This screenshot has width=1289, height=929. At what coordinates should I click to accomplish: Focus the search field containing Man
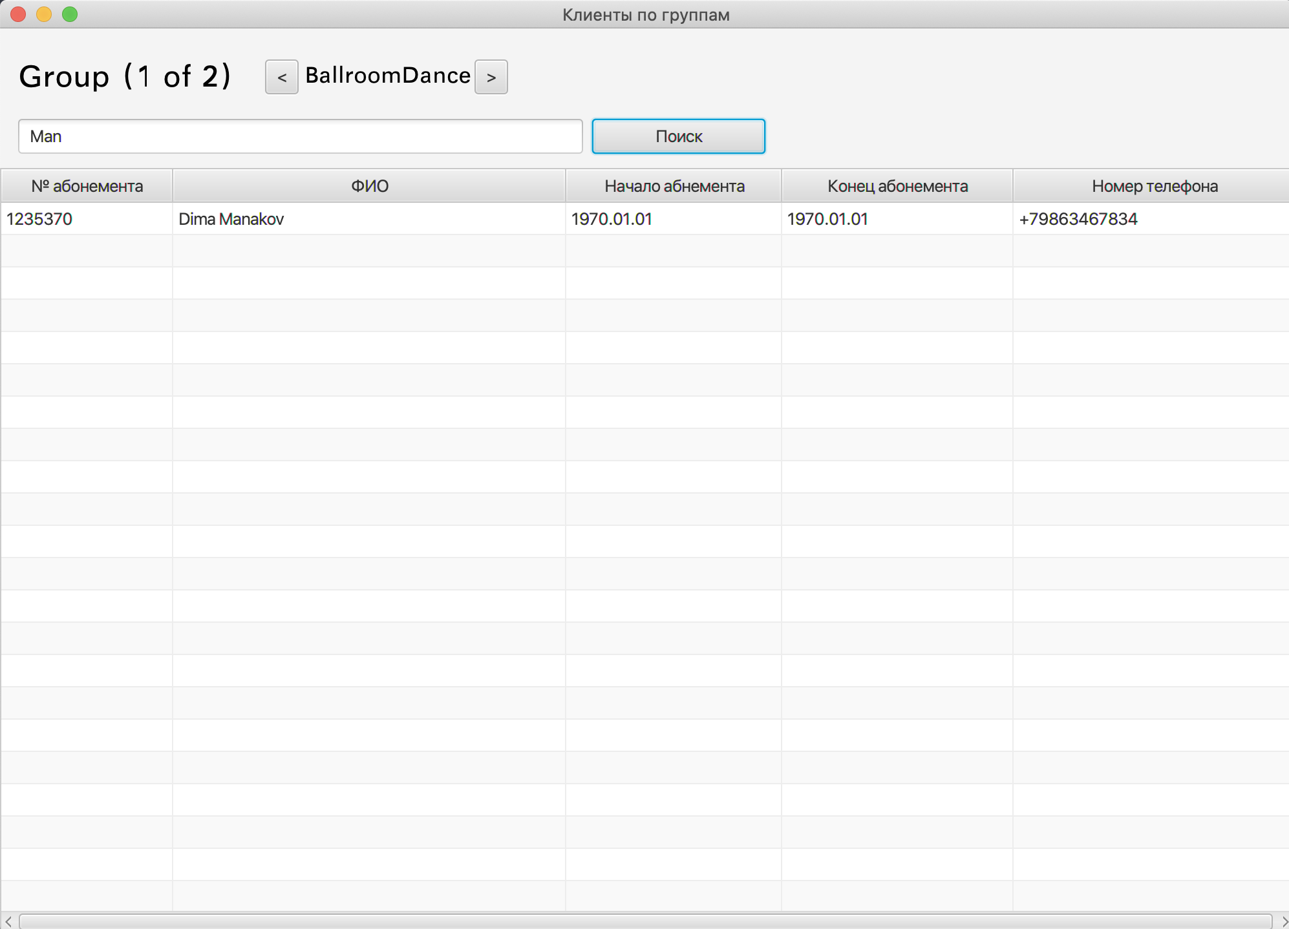(301, 136)
